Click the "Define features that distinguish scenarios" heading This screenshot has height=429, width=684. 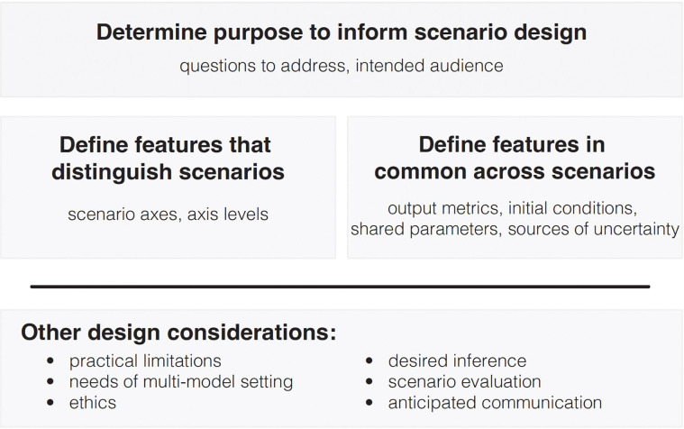(165, 158)
